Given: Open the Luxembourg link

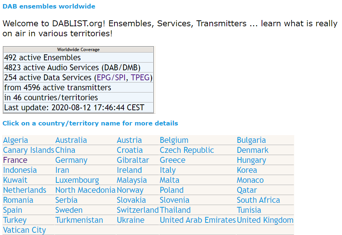Looking at the screenshot, I should click(77, 180).
